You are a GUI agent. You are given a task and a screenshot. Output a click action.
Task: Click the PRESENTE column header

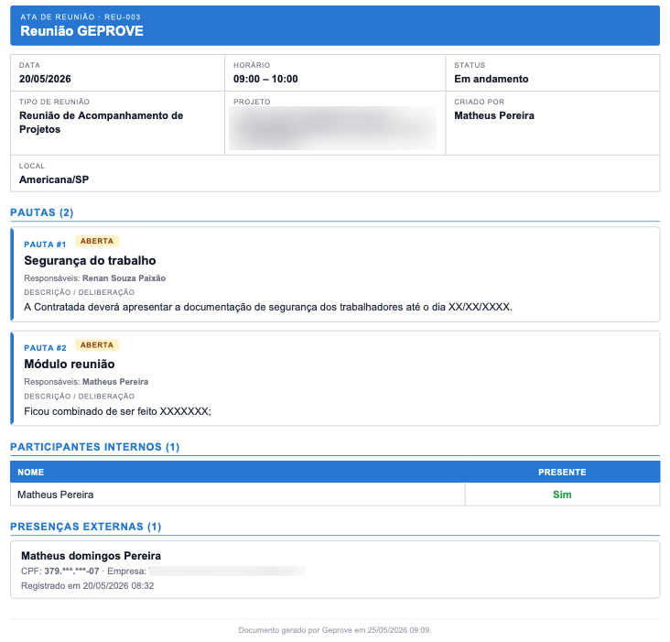(x=562, y=473)
